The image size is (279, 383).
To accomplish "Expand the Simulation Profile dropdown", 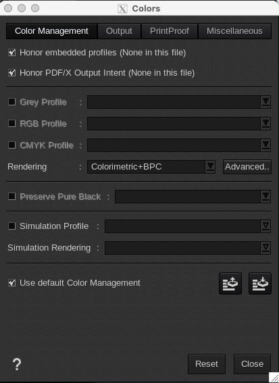I will 188,226.
